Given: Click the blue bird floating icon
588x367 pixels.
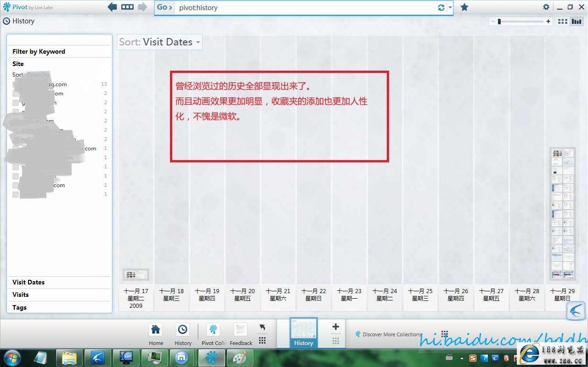Looking at the screenshot, I should pyautogui.click(x=577, y=311).
